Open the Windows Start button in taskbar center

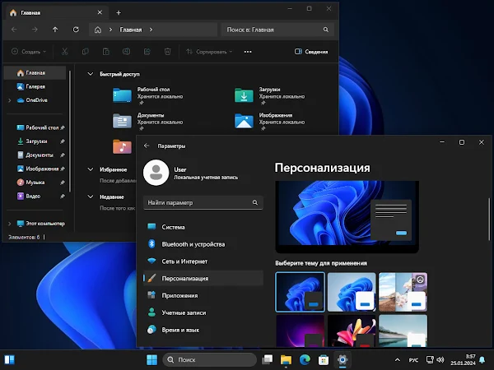click(151, 359)
